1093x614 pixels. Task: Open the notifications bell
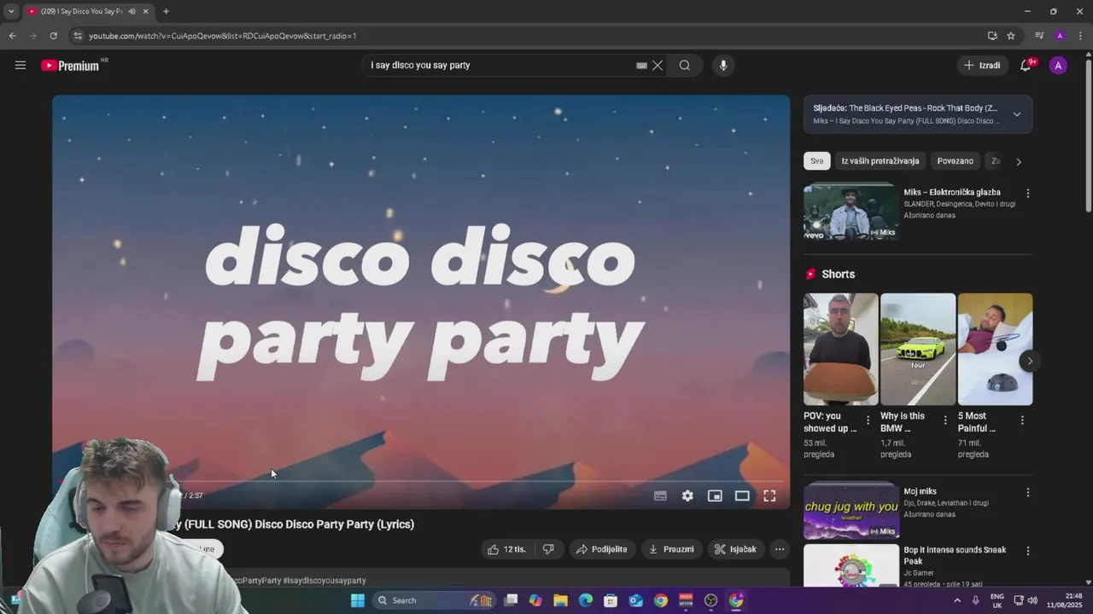point(1026,66)
